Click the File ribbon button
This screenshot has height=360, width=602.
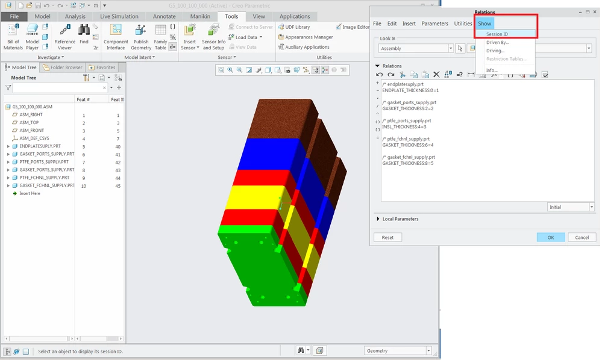coord(14,16)
